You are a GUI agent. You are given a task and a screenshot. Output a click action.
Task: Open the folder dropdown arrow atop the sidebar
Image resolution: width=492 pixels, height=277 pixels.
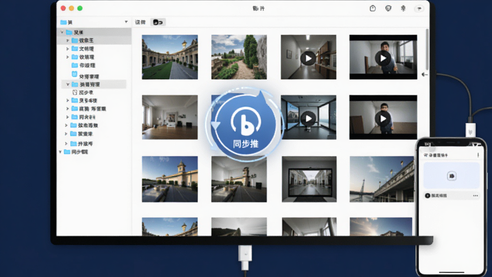click(126, 22)
